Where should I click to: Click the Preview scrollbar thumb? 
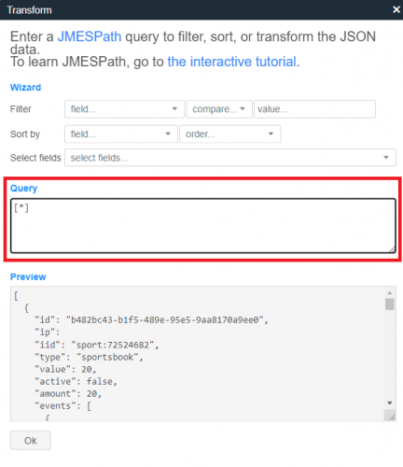click(390, 304)
